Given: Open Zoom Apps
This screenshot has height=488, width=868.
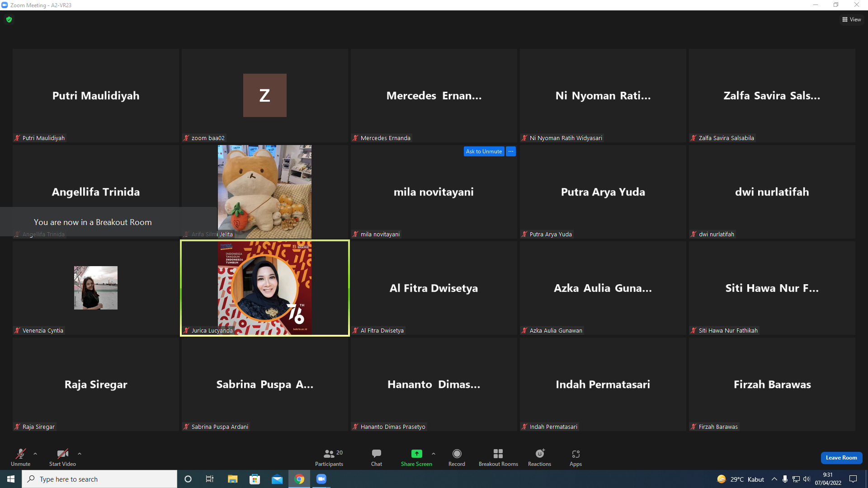Looking at the screenshot, I should 576,457.
